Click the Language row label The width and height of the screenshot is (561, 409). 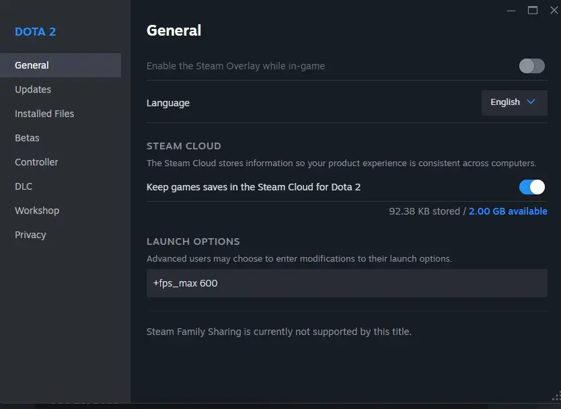tap(168, 103)
